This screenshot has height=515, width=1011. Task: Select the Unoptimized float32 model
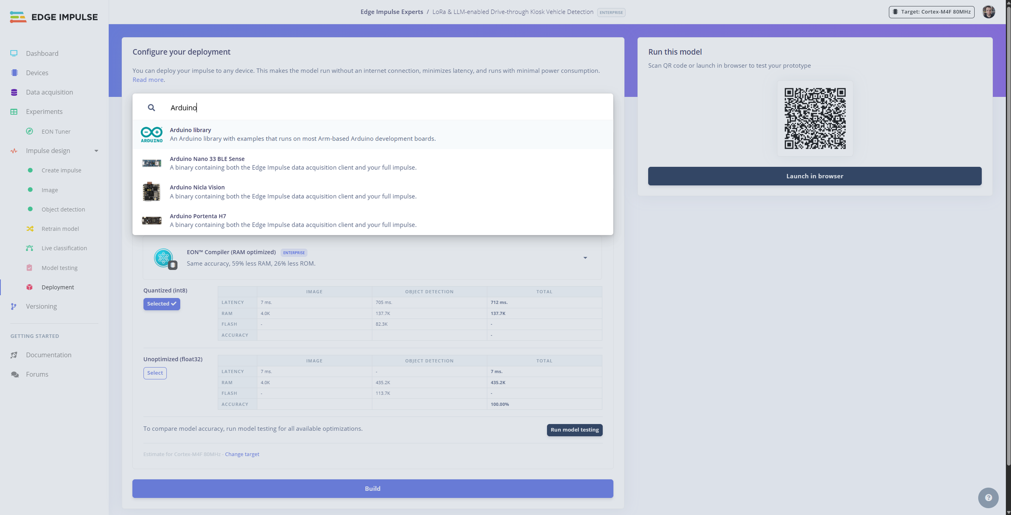tap(155, 373)
